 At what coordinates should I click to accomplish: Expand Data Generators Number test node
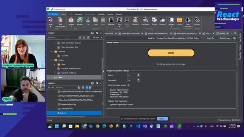[54, 43]
